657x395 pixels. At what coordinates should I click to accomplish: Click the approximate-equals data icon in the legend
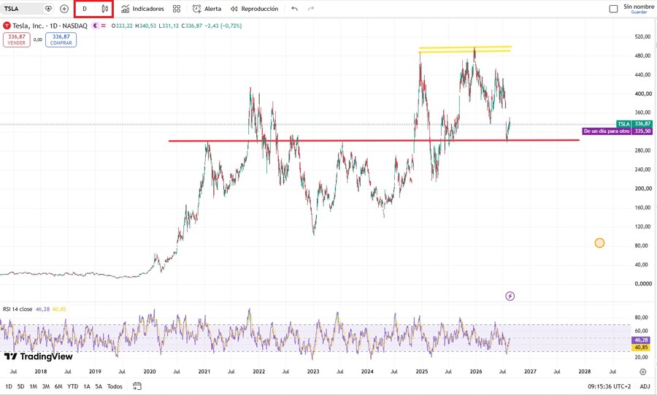coord(104,26)
